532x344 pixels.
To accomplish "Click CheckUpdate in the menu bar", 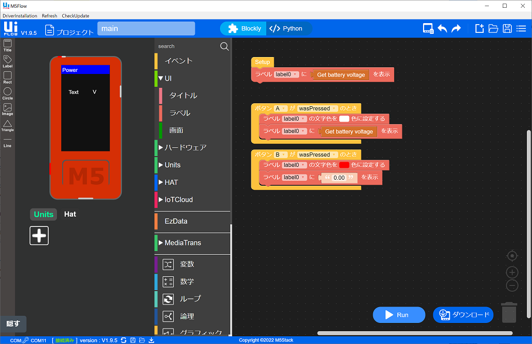I will (76, 15).
